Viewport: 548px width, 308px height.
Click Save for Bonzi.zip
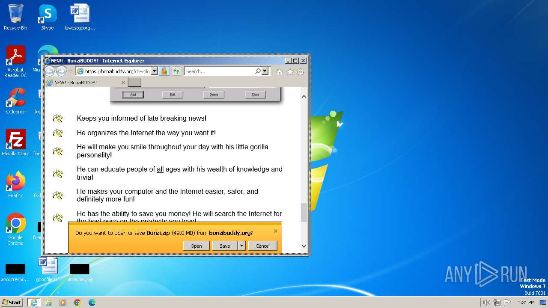pyautogui.click(x=225, y=246)
